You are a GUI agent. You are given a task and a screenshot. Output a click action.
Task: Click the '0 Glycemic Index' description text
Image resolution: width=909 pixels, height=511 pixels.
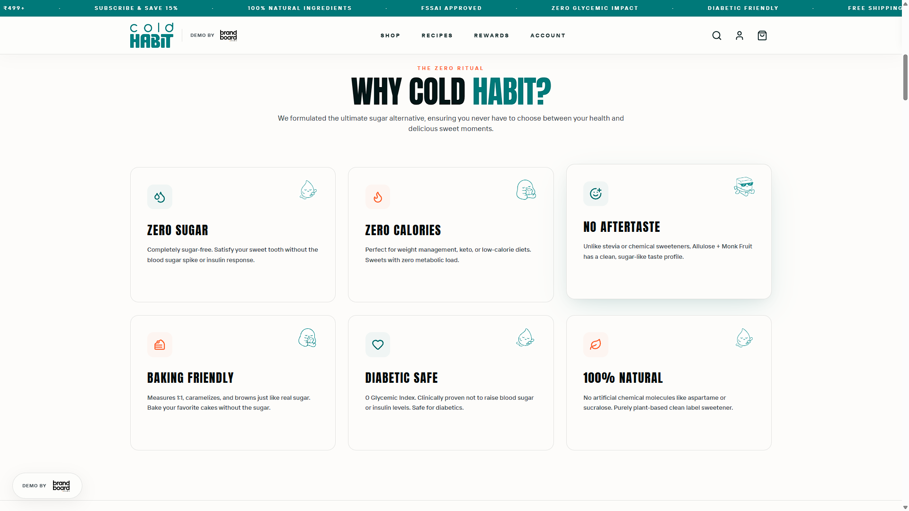(x=449, y=403)
